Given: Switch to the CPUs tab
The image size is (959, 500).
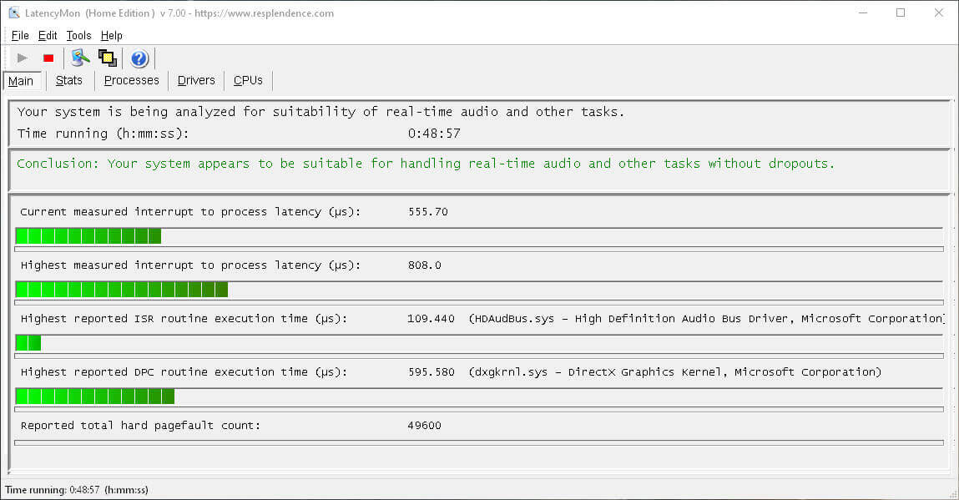Looking at the screenshot, I should (x=248, y=80).
